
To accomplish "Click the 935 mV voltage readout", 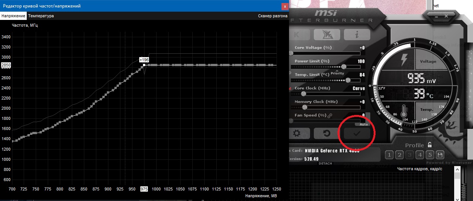I will pos(421,79).
